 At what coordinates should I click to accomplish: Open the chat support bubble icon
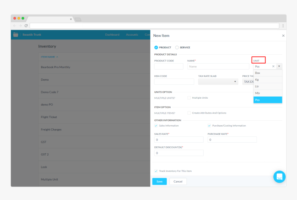point(279,177)
